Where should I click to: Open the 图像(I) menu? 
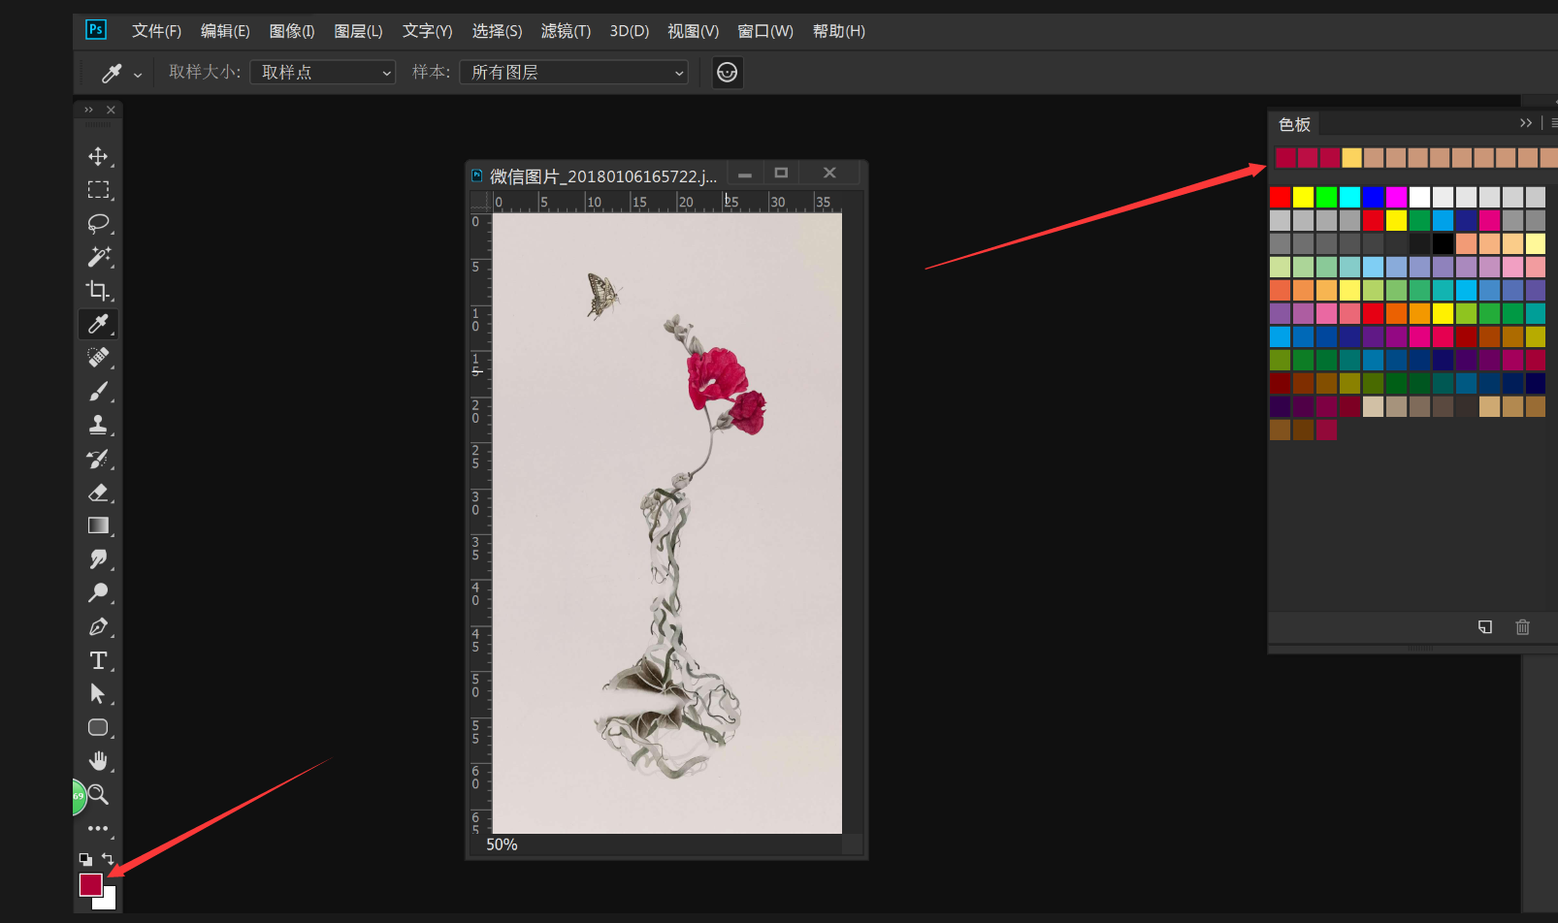click(292, 31)
